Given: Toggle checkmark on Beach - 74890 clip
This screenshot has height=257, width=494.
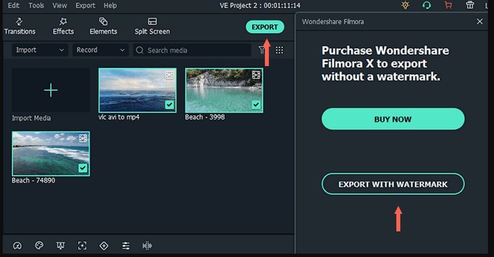Looking at the screenshot, I should pos(83,168).
